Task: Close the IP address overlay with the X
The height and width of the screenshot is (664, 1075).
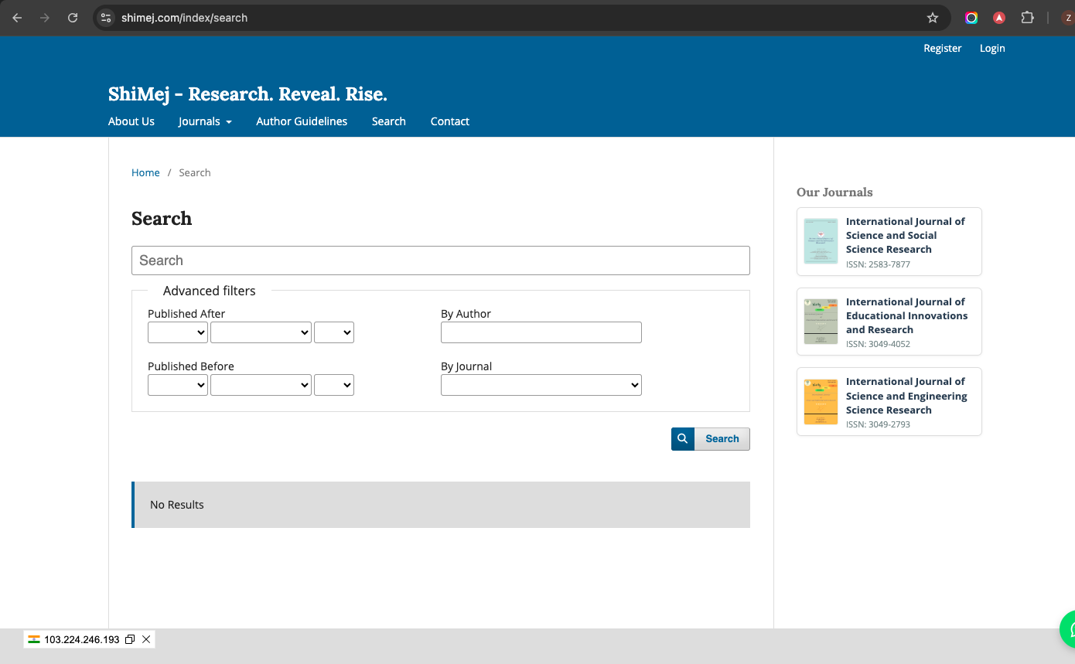Action: click(146, 639)
